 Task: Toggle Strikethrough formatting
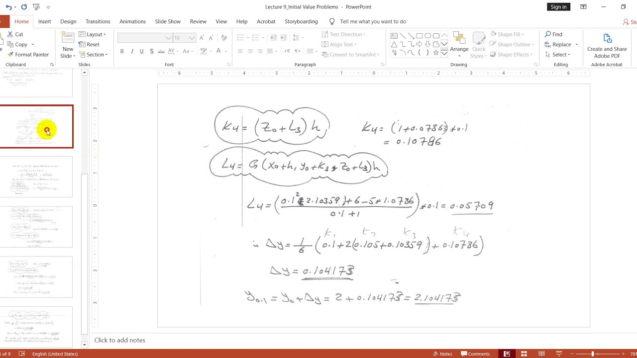coord(161,51)
